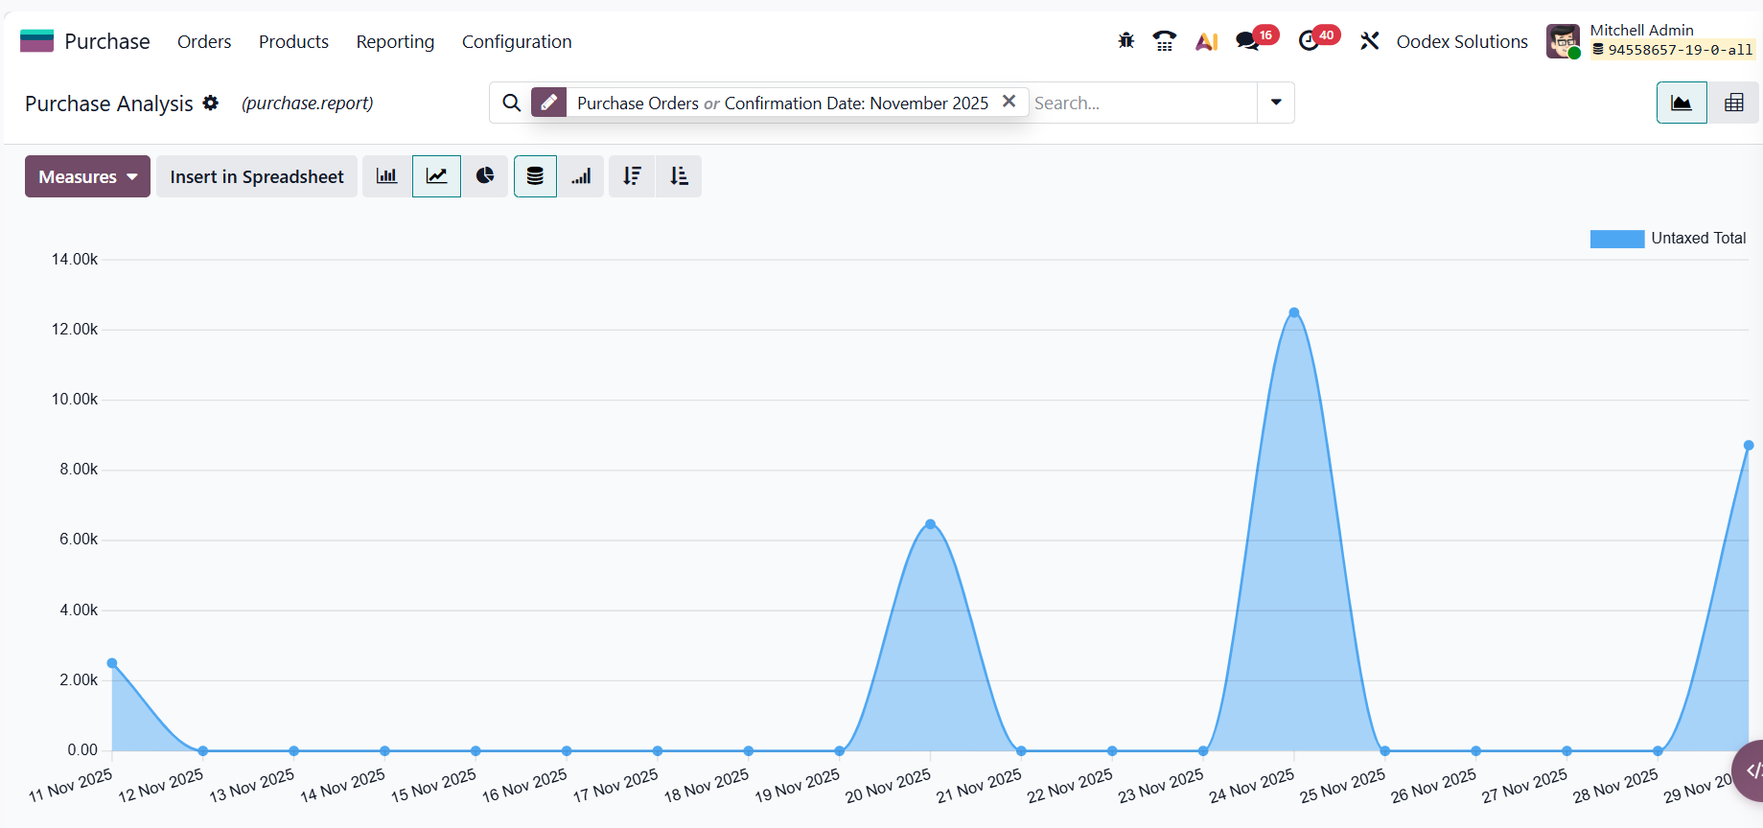Open the Reporting menu
The width and height of the screenshot is (1763, 828).
(x=395, y=41)
